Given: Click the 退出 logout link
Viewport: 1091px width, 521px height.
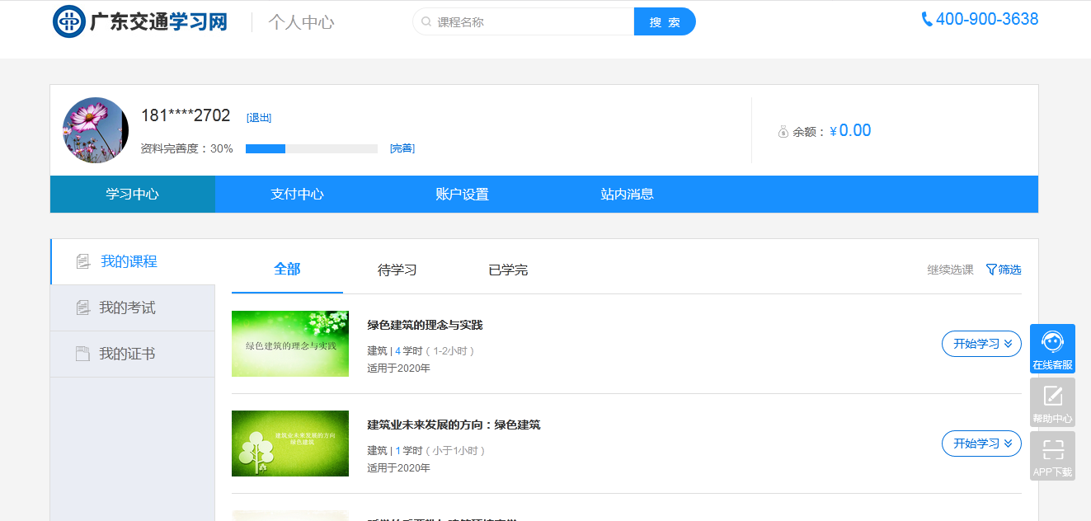Looking at the screenshot, I should [259, 118].
